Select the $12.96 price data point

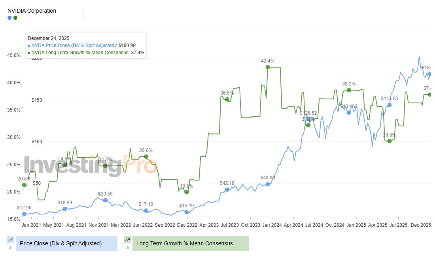click(x=24, y=214)
